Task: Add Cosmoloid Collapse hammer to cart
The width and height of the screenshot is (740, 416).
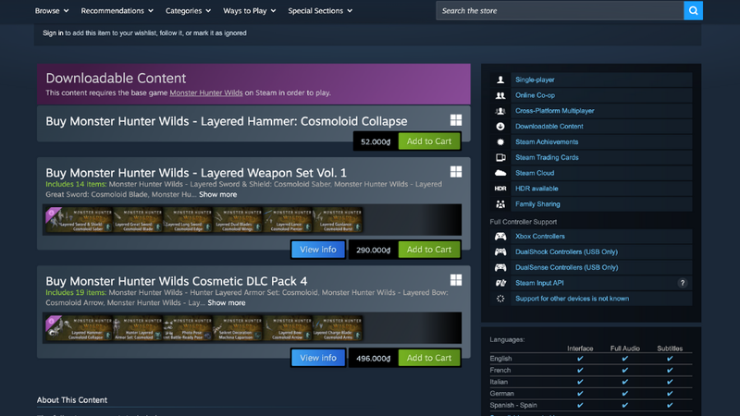Action: click(x=429, y=141)
